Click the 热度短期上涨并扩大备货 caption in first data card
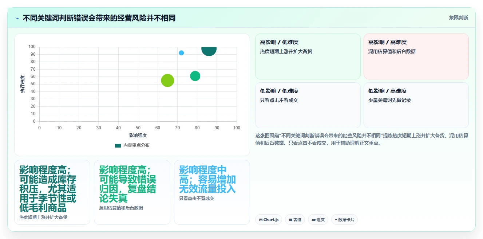The width and height of the screenshot is (483, 239). pos(43,217)
